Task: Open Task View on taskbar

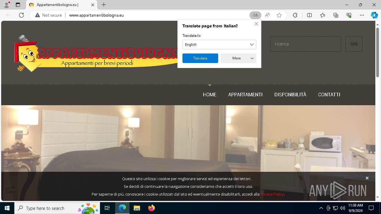Action: (107, 208)
